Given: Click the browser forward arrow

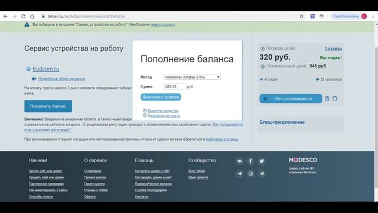Looking at the screenshot, I should pos(14,16).
